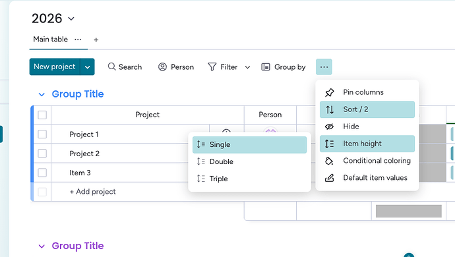Check the Project 2 row checkbox
This screenshot has height=257, width=455.
pos(42,154)
